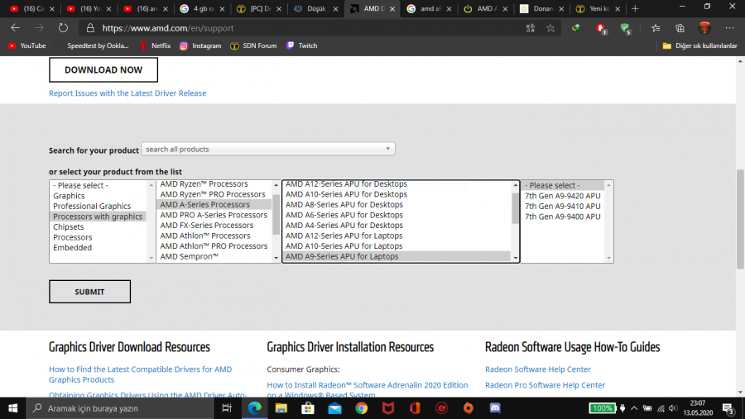Expand the search all products dropdown
Viewport: 745px width, 419px height.
268,149
